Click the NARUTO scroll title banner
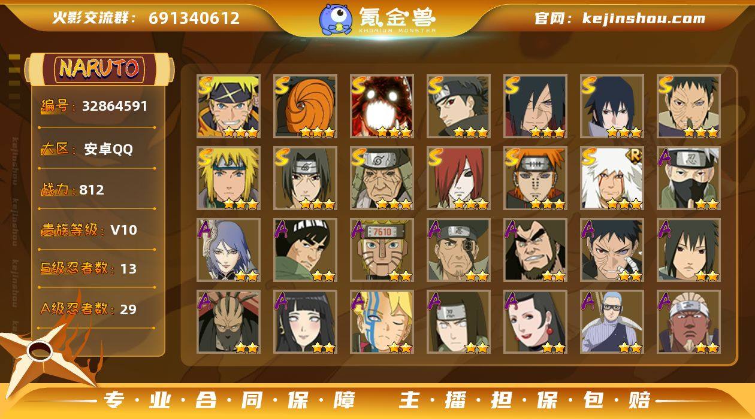Image resolution: width=755 pixels, height=419 pixels. [x=99, y=69]
